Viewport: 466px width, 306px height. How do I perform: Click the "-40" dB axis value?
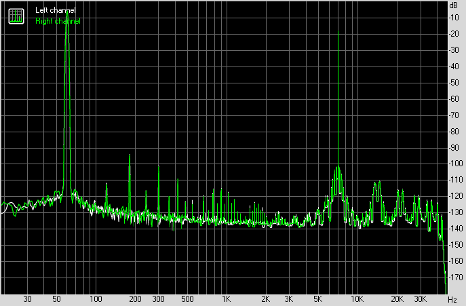(x=454, y=66)
